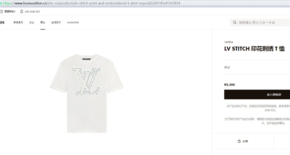
Task: Open the MAGAZINE menu item
Action: [x=73, y=23]
